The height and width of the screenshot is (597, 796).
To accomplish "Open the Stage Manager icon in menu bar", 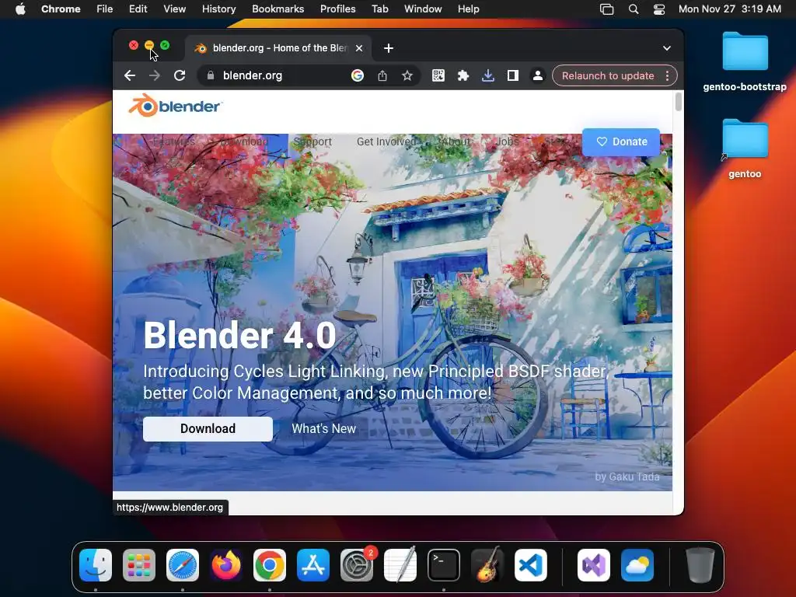I will 606,9.
